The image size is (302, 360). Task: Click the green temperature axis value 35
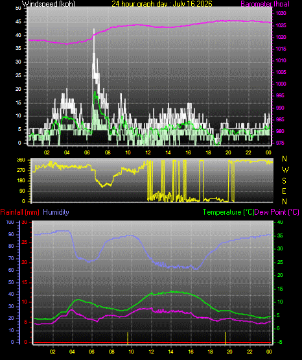(x=280, y=236)
